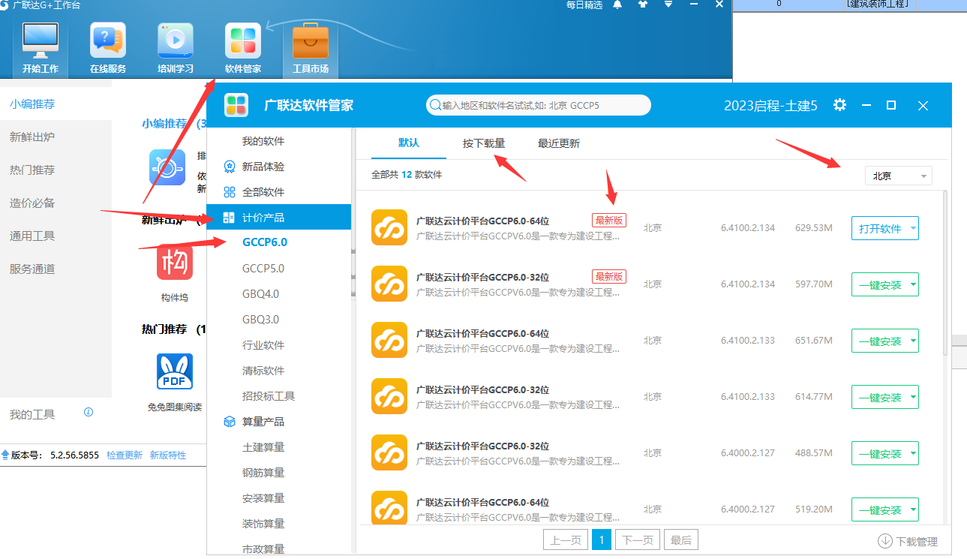Select GCCP5.0 in the category tree
Viewport: 967px width, 559px height.
263,269
